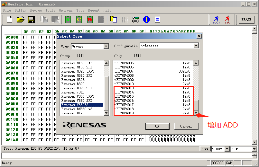259x167 pixels.
Task: Click the yellow C chip icon
Action: click(x=79, y=20)
